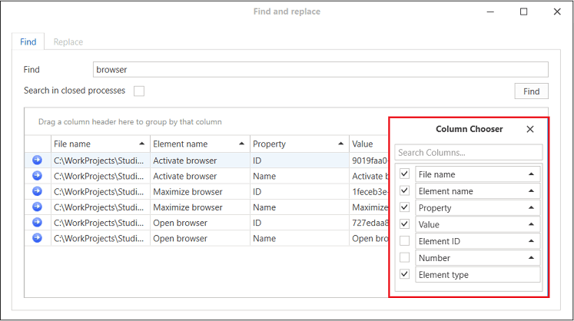Switch to the Replace tab
This screenshot has width=574, height=321.
click(68, 41)
